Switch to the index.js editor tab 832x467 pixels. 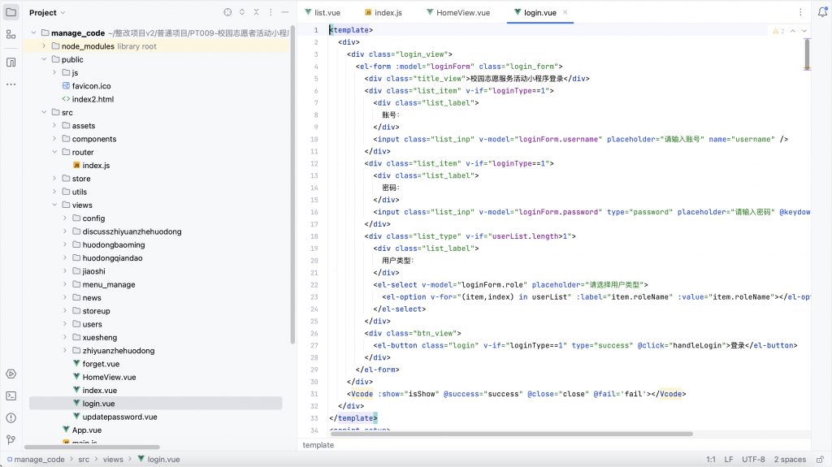pyautogui.click(x=388, y=13)
